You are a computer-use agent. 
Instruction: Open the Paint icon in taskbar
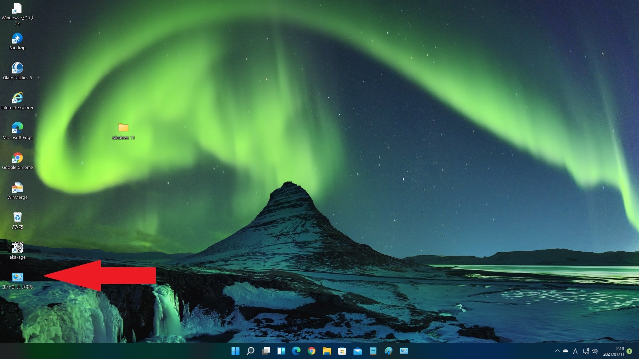pos(388,351)
